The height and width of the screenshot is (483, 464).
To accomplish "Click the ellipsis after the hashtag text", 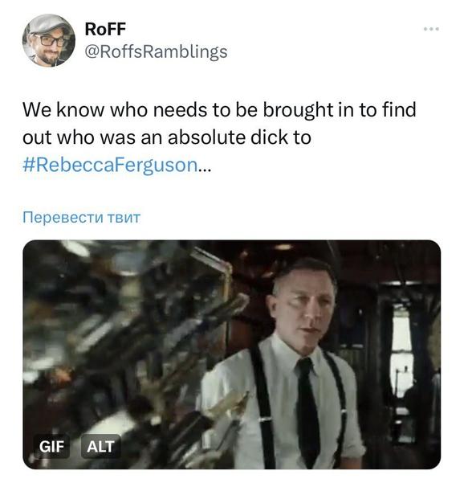I will click(x=205, y=169).
